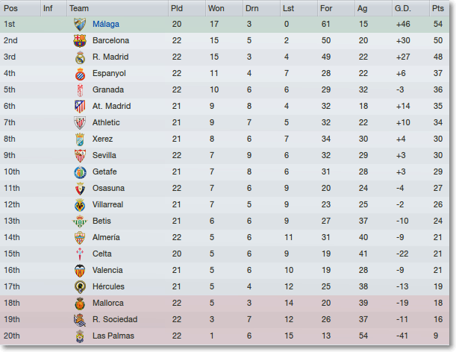Click the Villarreal yellow crest
456x352 pixels.
(x=80, y=205)
